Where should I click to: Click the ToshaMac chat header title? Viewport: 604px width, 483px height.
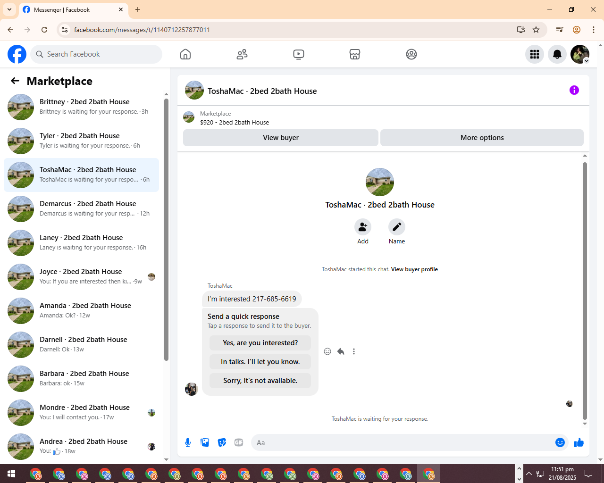coord(262,91)
